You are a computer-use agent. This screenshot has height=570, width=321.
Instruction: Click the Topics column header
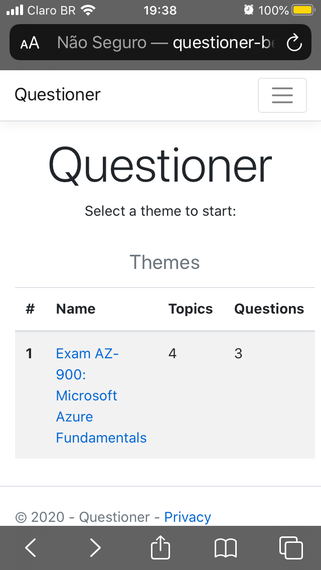(x=191, y=309)
